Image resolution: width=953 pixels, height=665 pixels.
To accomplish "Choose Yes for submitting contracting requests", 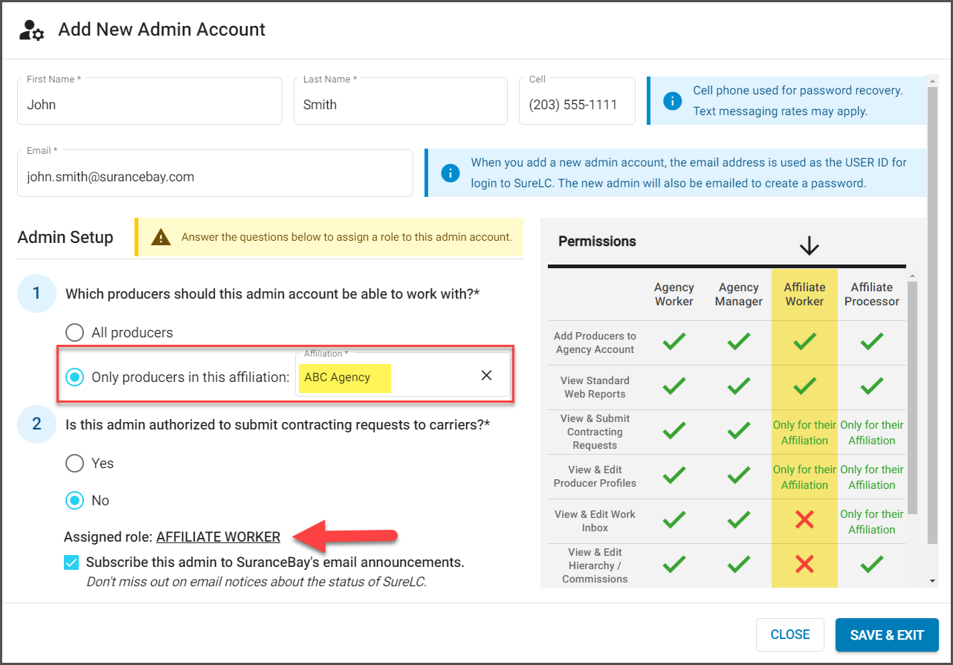I will pyautogui.click(x=74, y=463).
